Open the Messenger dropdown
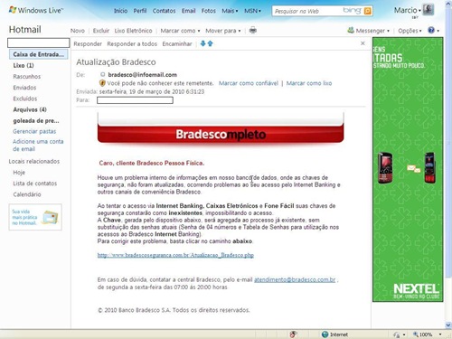The width and height of the screenshot is (452, 339). click(x=368, y=31)
